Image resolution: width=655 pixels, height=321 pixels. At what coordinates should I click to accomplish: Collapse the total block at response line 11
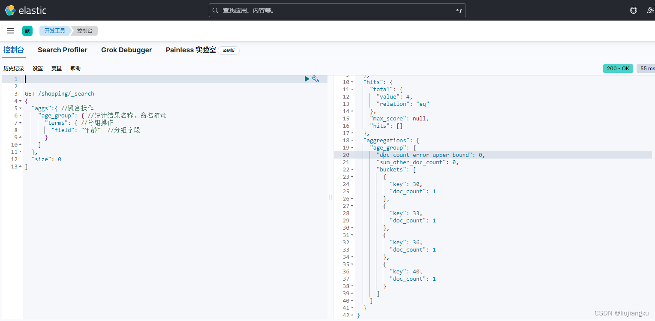(352, 90)
